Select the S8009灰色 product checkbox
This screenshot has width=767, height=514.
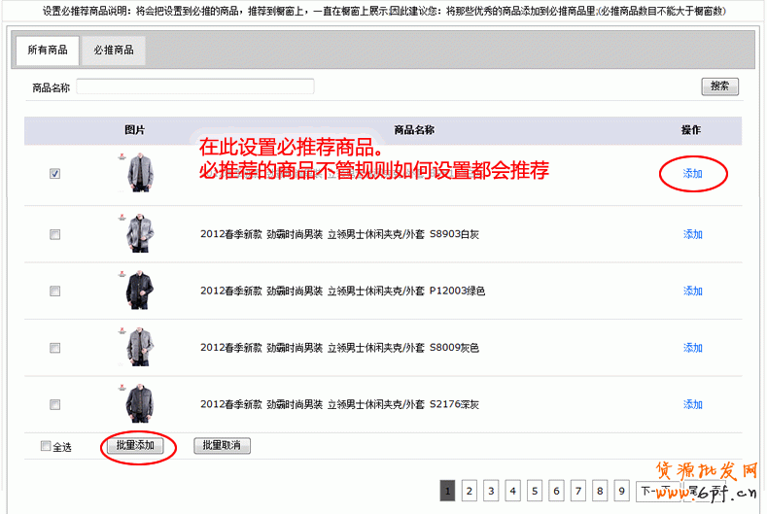point(54,348)
